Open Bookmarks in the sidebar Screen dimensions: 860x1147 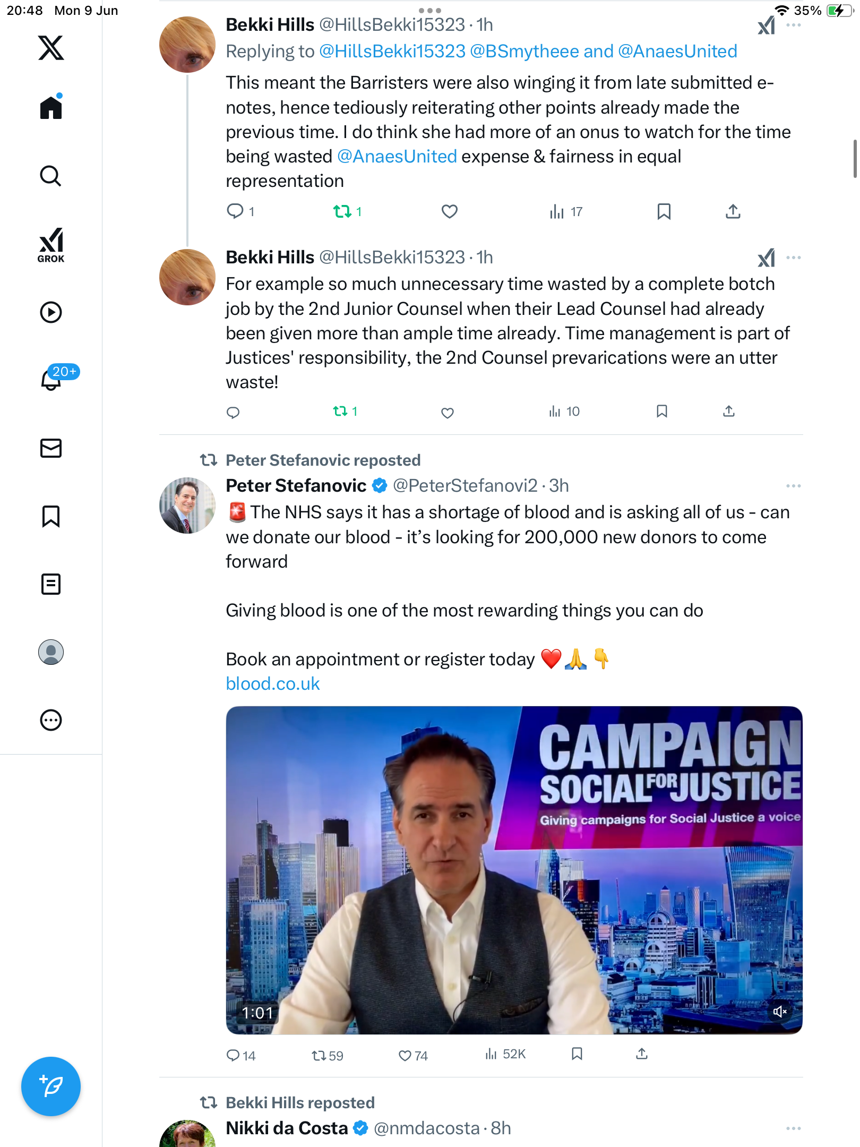pos(51,516)
